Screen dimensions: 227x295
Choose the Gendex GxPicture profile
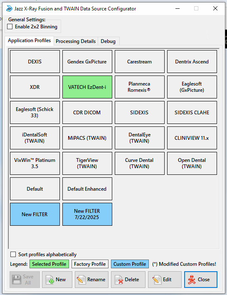(x=87, y=61)
